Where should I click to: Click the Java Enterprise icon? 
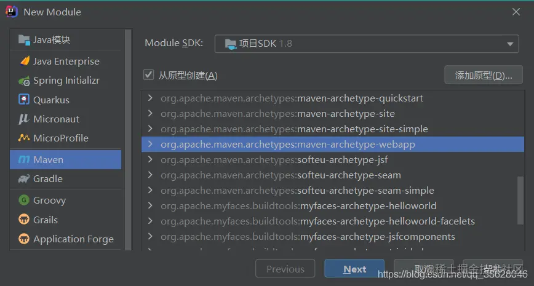(x=25, y=62)
